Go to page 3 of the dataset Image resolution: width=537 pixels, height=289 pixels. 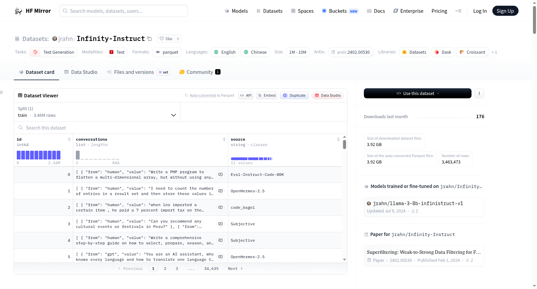point(177,269)
